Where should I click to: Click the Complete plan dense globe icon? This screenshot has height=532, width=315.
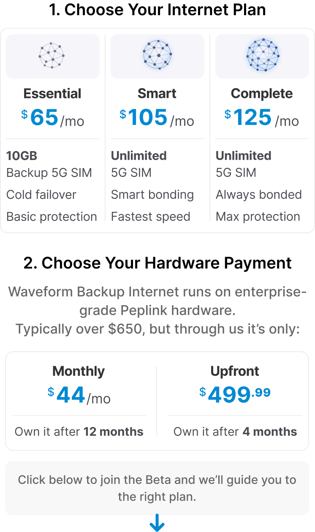(262, 55)
